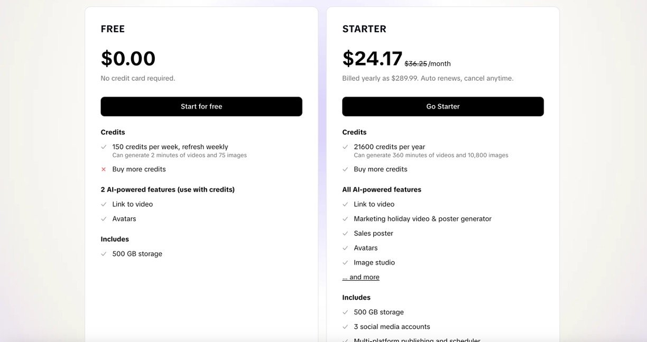Screen dimensions: 647x342
Task: Click the Go Starter button
Action: [x=443, y=107]
